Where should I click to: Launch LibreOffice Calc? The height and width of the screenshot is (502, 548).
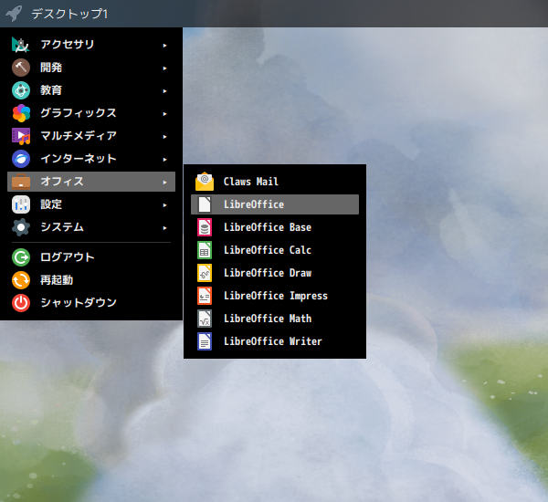coord(275,250)
